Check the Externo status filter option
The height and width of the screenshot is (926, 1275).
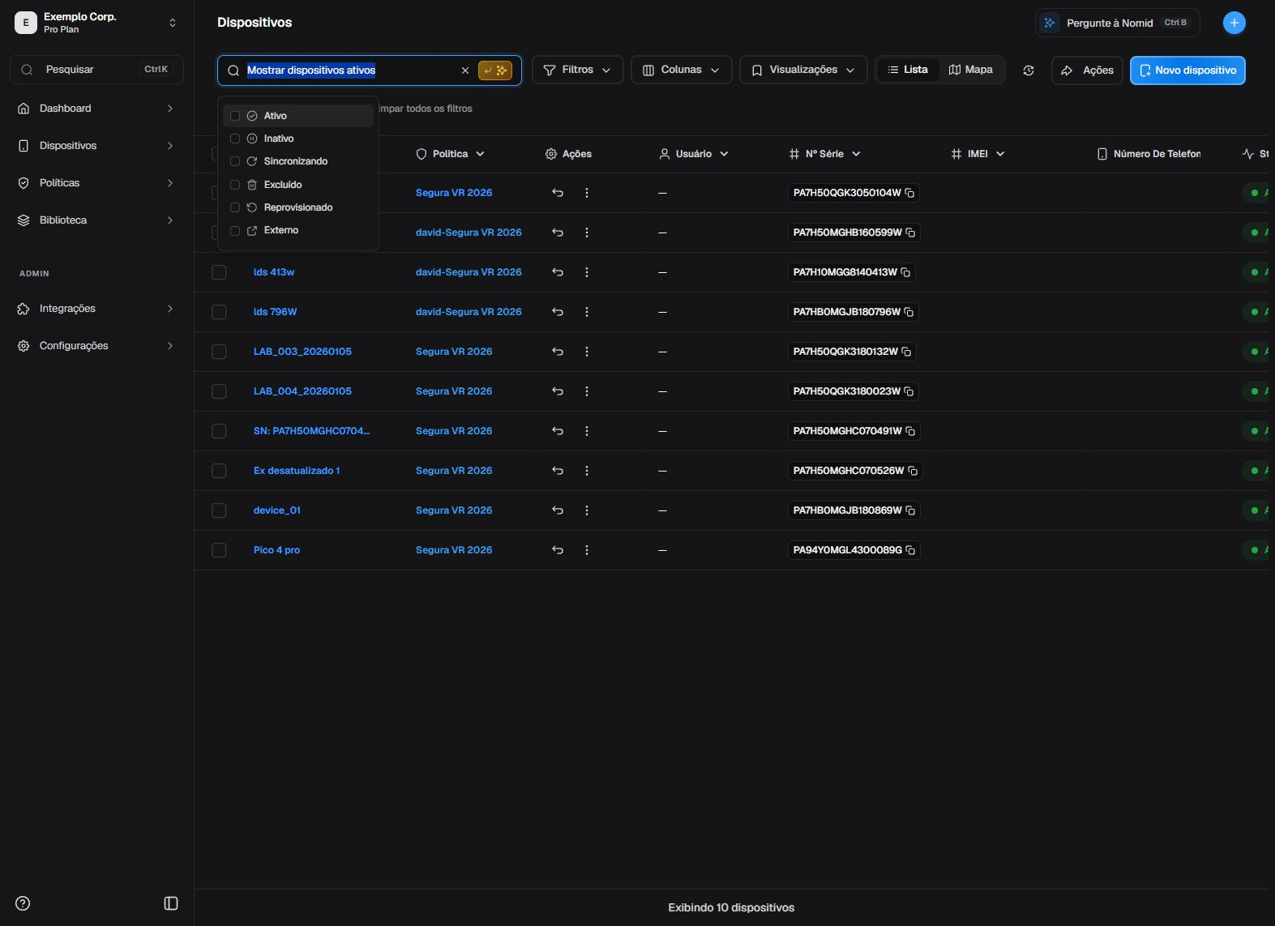click(235, 230)
